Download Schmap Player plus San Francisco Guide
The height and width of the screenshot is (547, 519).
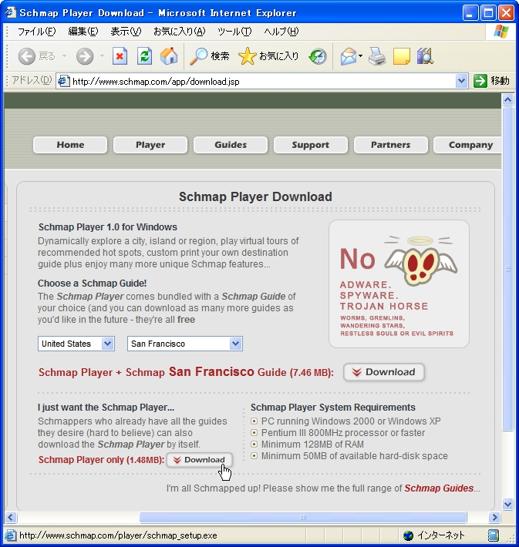pyautogui.click(x=384, y=372)
